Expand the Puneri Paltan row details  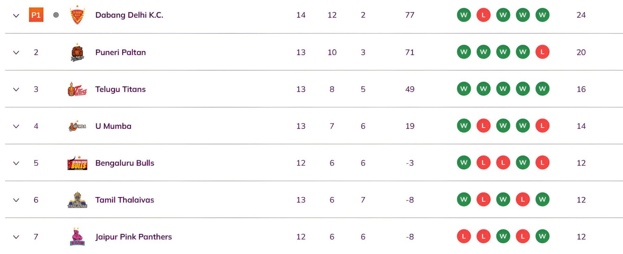tap(16, 52)
